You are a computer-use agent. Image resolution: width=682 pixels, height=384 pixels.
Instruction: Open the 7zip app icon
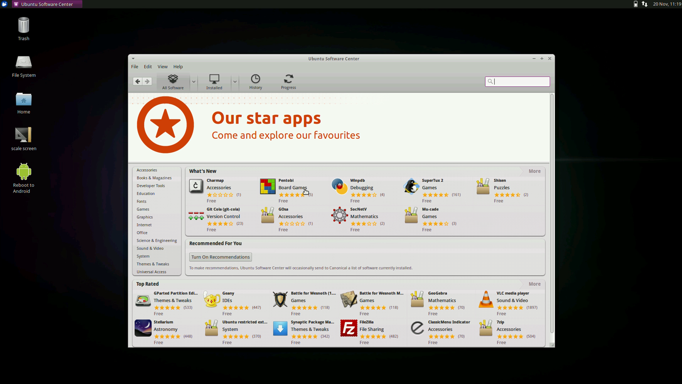pyautogui.click(x=486, y=328)
